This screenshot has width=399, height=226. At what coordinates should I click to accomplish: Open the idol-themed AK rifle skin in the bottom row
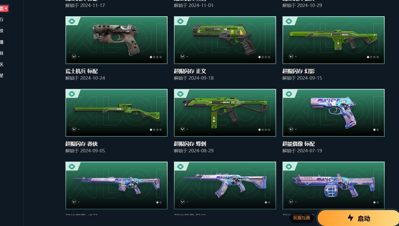coord(225,186)
